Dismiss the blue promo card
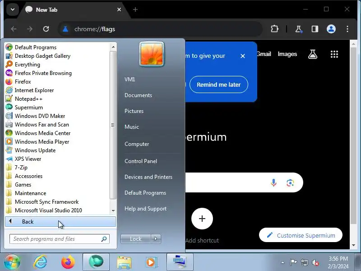 tap(243, 56)
